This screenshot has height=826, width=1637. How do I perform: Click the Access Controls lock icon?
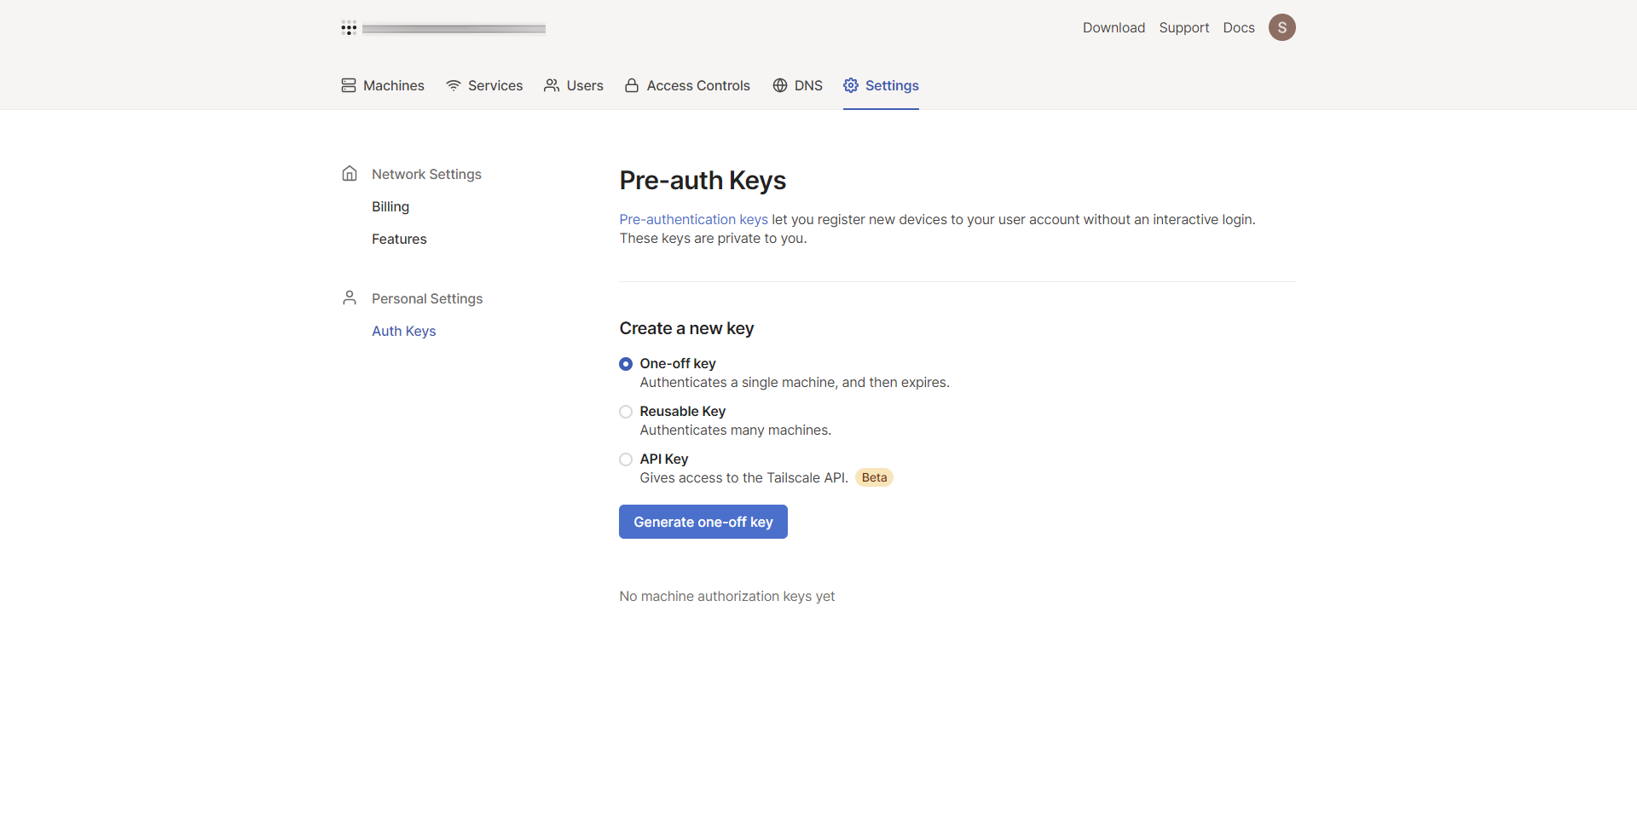coord(632,85)
